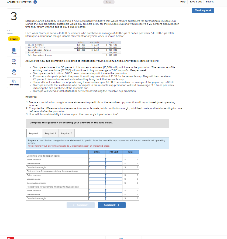
Task: Click 'Customers who do not participate:' row label
Action: click(43, 156)
